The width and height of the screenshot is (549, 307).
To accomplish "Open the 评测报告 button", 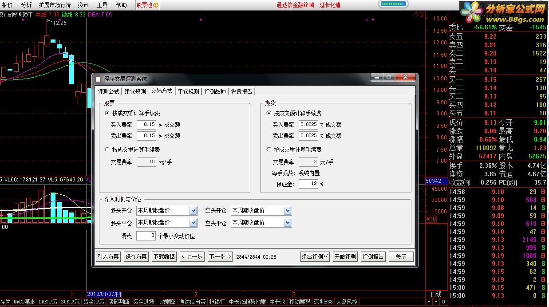I will 373,256.
